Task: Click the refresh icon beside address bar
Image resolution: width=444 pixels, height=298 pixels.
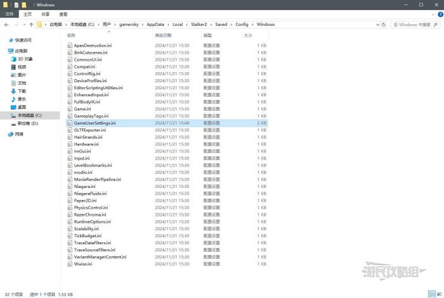Action: point(384,25)
